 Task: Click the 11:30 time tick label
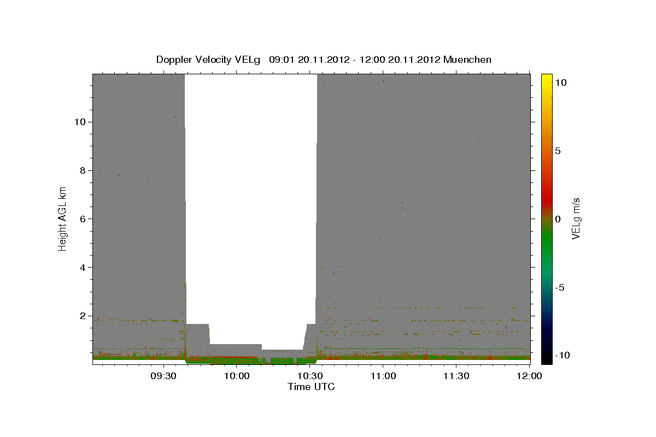(x=456, y=376)
